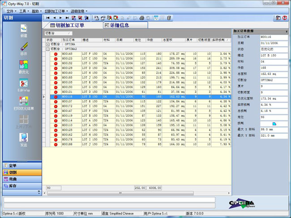The image size is (291, 218).
Task: Click the horizontal scrollbar thumb
Action: click(120, 193)
